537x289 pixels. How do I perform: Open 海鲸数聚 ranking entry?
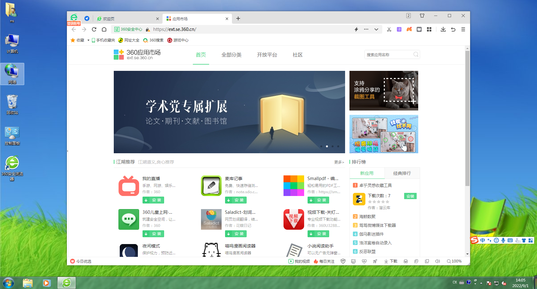click(368, 217)
